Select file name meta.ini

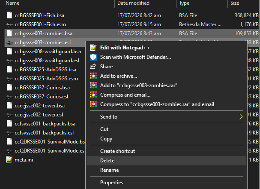click(24, 160)
